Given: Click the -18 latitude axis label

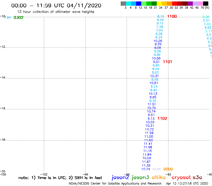Looking at the screenshot, I should pos(3,140).
